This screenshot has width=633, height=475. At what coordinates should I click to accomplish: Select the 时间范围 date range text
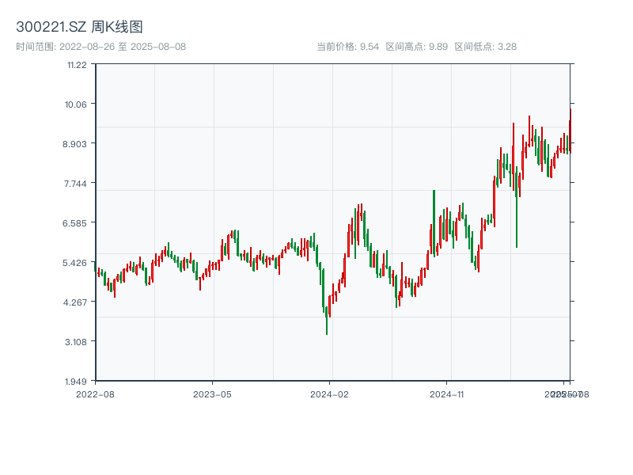coord(101,47)
